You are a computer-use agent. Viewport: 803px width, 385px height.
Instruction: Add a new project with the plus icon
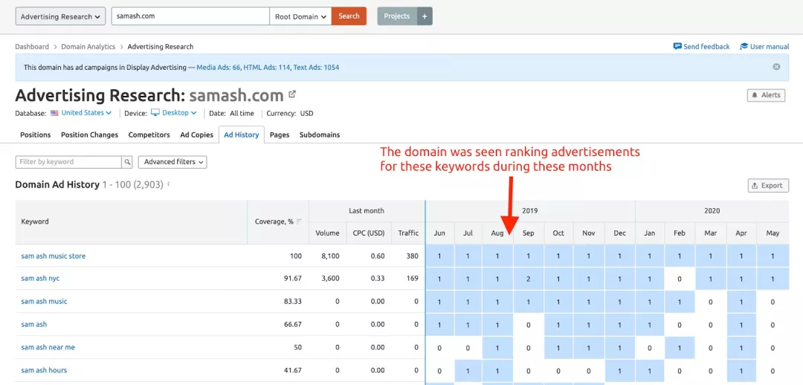point(425,16)
